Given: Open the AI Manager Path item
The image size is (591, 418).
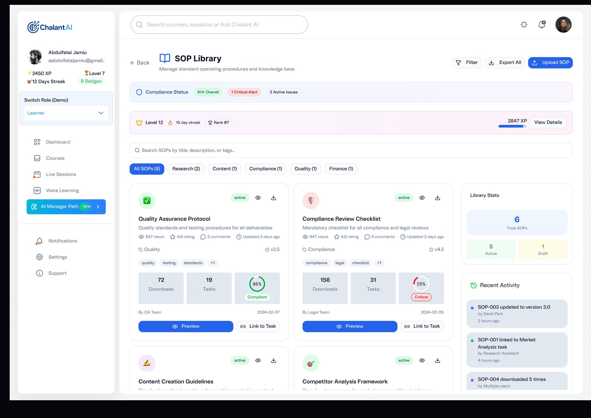Looking at the screenshot, I should coord(66,207).
